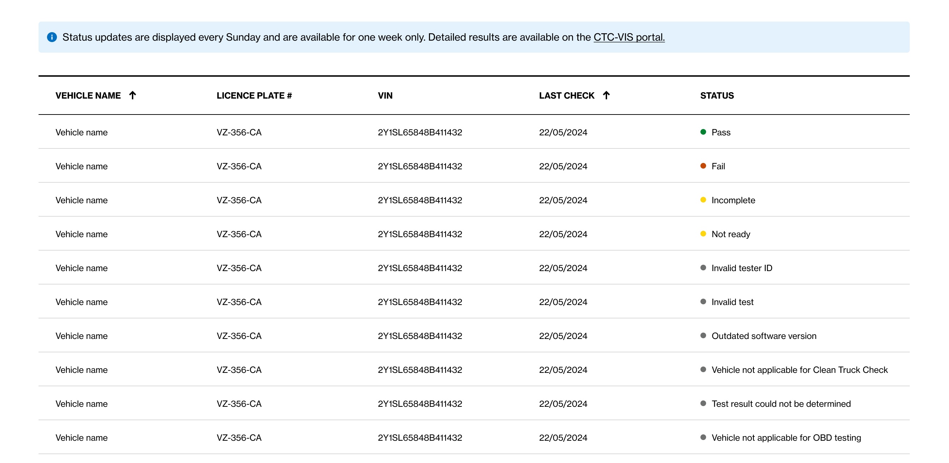Click the VIN in the Pass row

[x=420, y=132]
